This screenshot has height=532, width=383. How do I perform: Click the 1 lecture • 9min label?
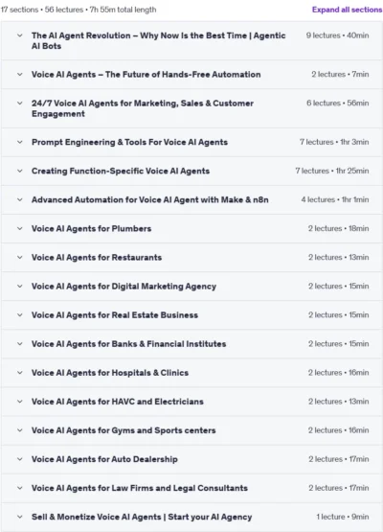pyautogui.click(x=343, y=517)
